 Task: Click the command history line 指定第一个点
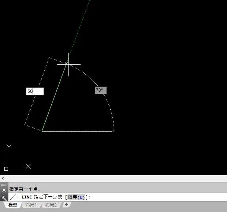pos(25,189)
